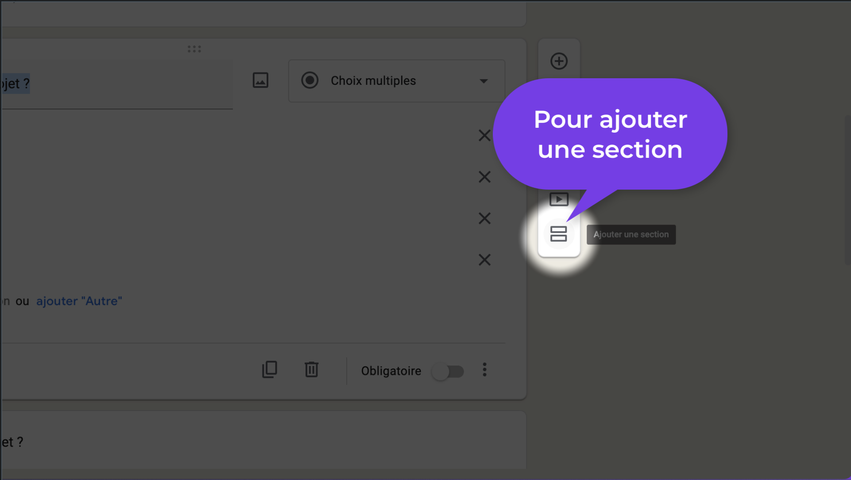Click the vertical scrollbar on right edge

(x=847, y=190)
